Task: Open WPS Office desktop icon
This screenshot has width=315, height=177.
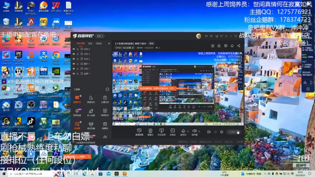Action: click(56, 7)
